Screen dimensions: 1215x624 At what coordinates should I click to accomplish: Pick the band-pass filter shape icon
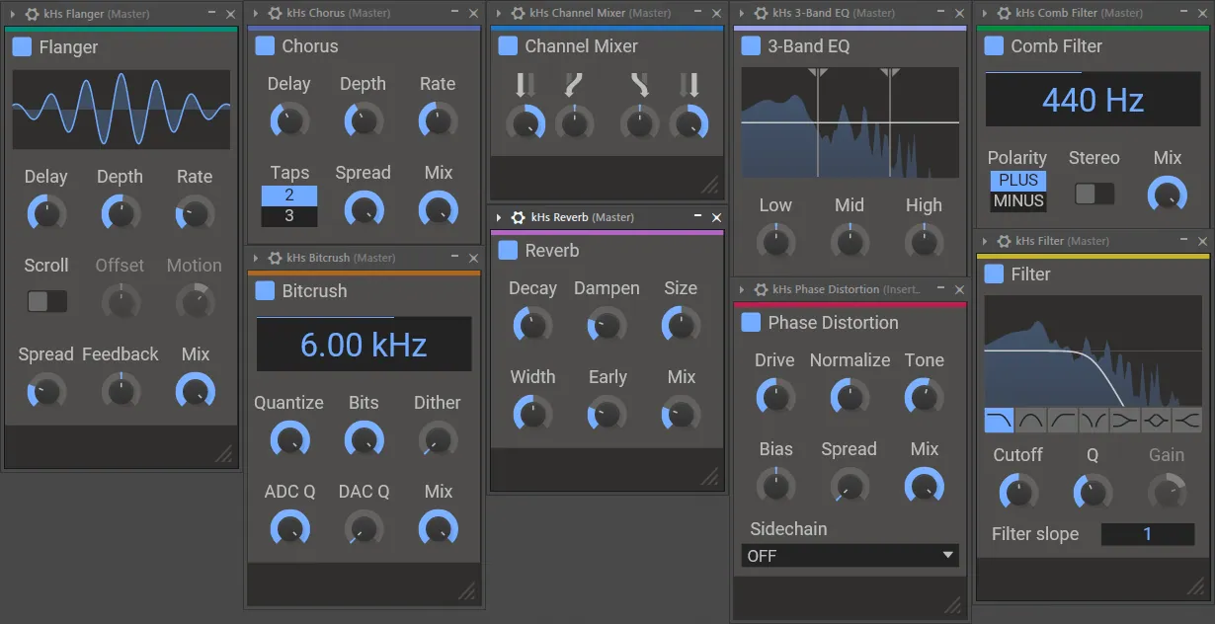click(x=1031, y=422)
